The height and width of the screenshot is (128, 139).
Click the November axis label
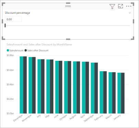tap(27, 118)
